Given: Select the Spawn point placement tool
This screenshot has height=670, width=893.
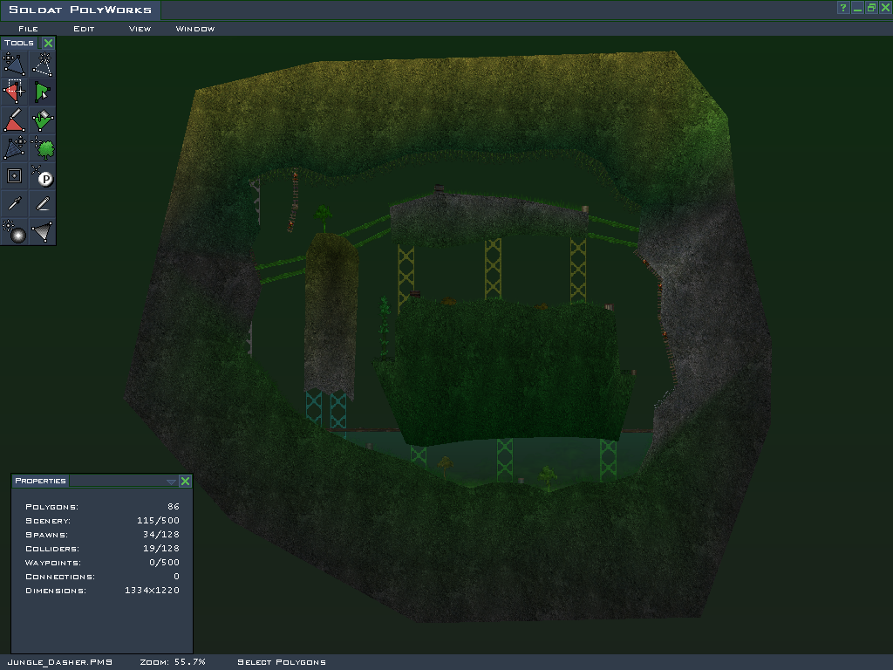Looking at the screenshot, I should [43, 176].
